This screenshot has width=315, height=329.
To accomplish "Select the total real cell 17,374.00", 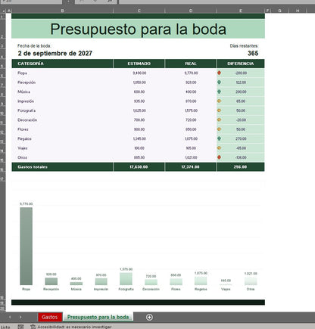I will [x=191, y=167].
